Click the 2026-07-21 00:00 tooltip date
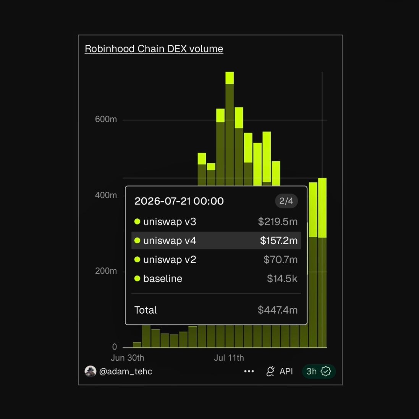This screenshot has height=419, width=419. [179, 201]
